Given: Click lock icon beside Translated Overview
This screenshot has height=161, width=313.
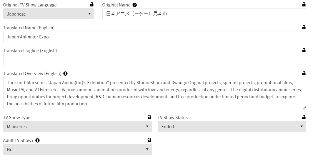Looking at the screenshot, I should pos(304,73).
